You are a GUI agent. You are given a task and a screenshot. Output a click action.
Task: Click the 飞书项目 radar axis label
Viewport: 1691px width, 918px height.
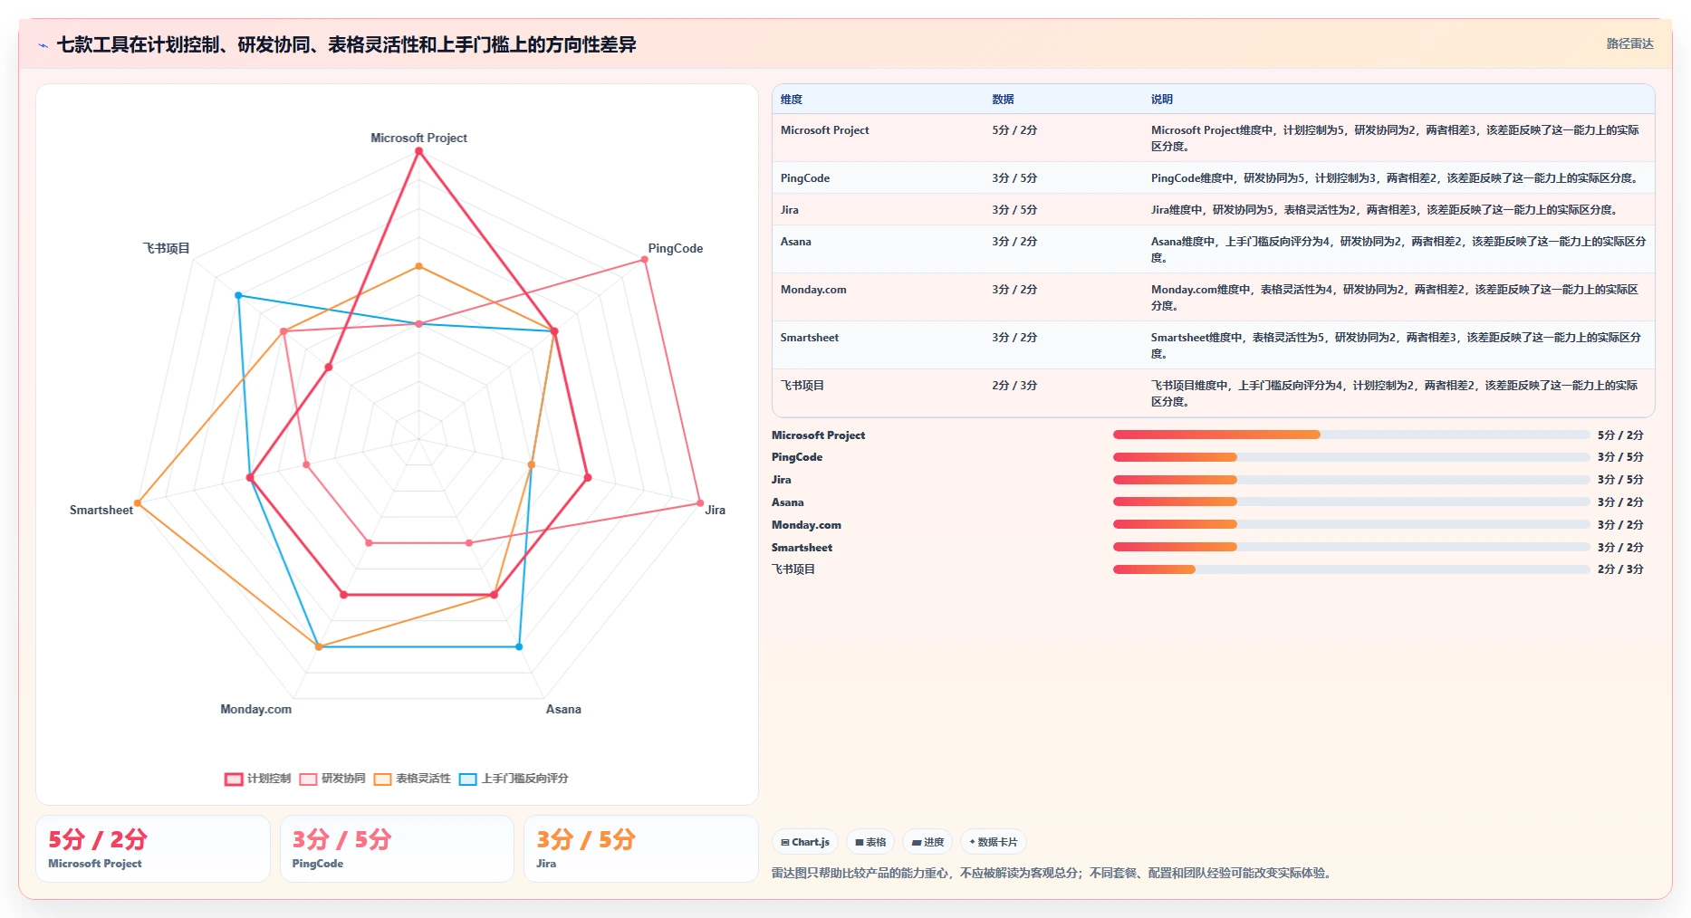[x=166, y=249]
